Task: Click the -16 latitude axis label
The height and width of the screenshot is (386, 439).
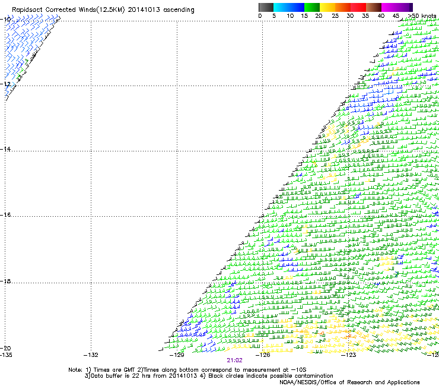Action: click(5, 215)
